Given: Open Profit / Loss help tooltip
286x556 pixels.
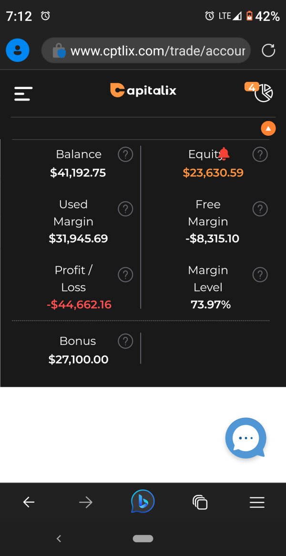Looking at the screenshot, I should pyautogui.click(x=125, y=274).
